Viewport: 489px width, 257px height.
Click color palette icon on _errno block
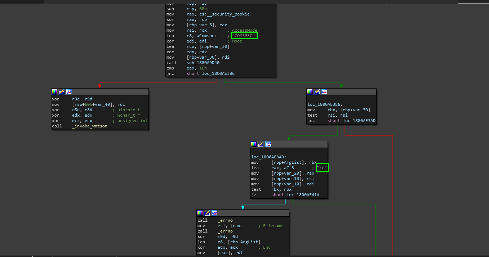tap(200, 213)
